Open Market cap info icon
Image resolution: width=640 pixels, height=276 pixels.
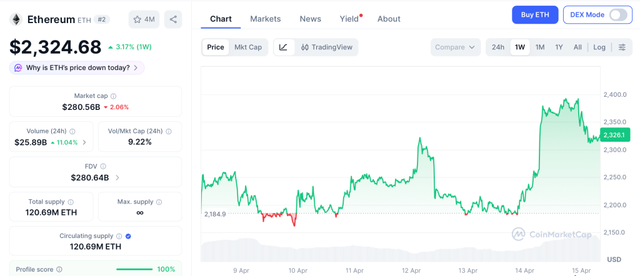point(114,96)
